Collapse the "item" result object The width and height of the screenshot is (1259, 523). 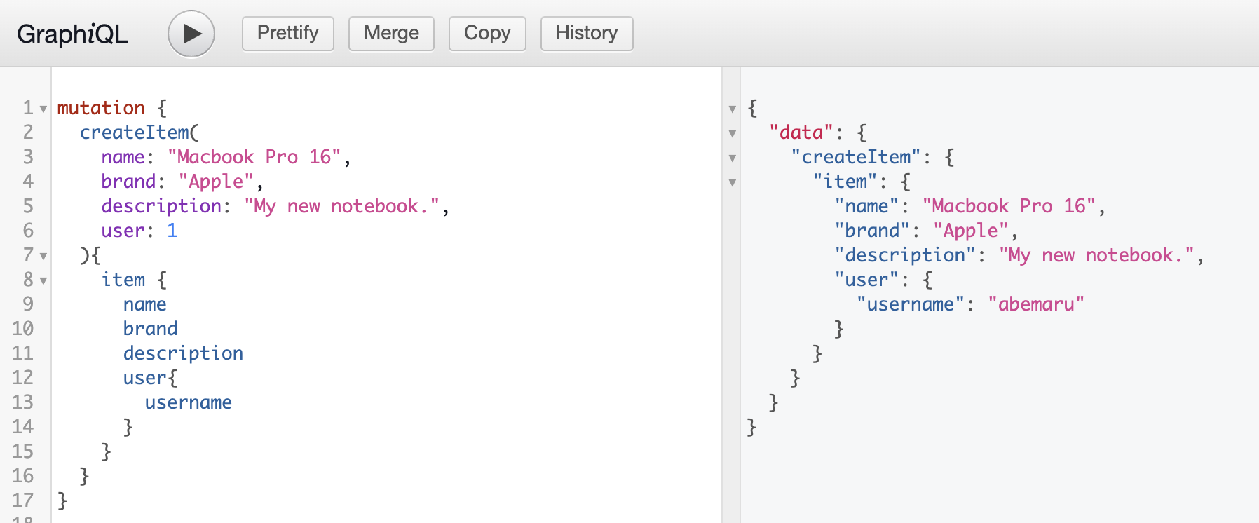pyautogui.click(x=733, y=183)
